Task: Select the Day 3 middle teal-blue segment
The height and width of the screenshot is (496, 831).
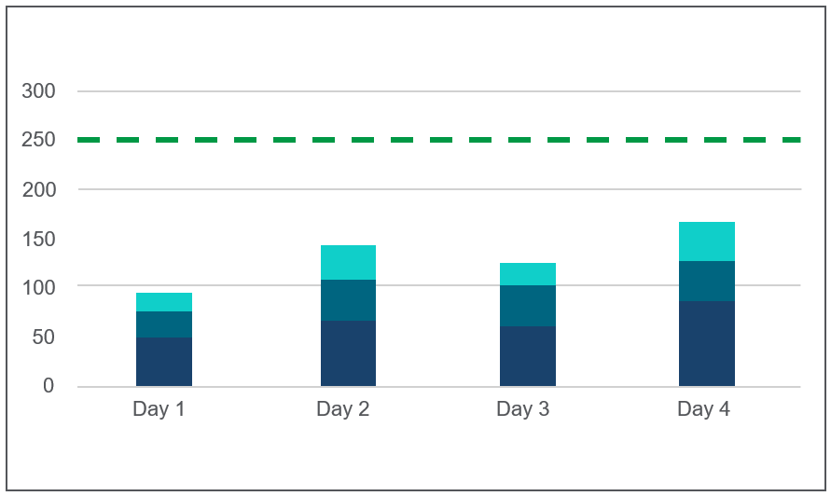Action: [528, 306]
